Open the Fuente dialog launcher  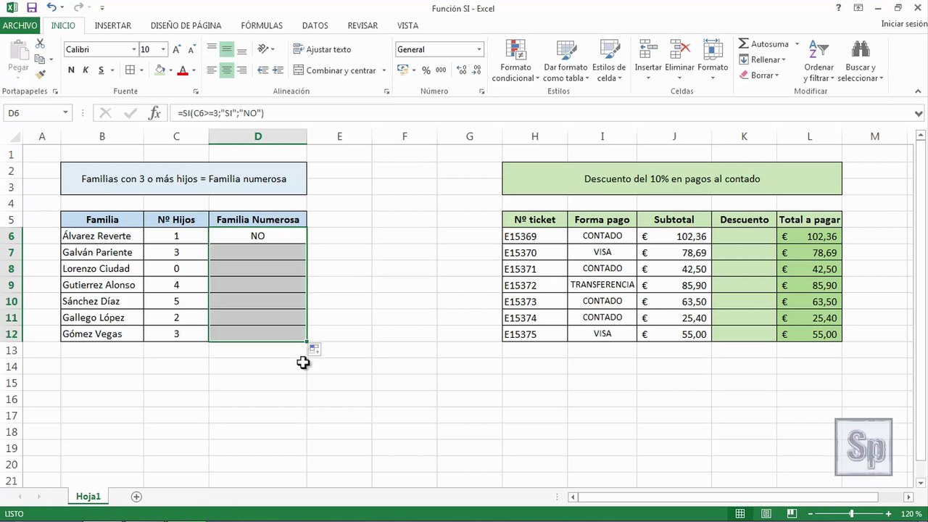(196, 92)
